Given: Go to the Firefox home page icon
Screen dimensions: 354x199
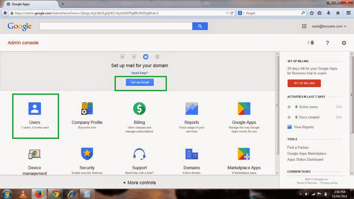Looking at the screenshot, I should coord(338,13).
